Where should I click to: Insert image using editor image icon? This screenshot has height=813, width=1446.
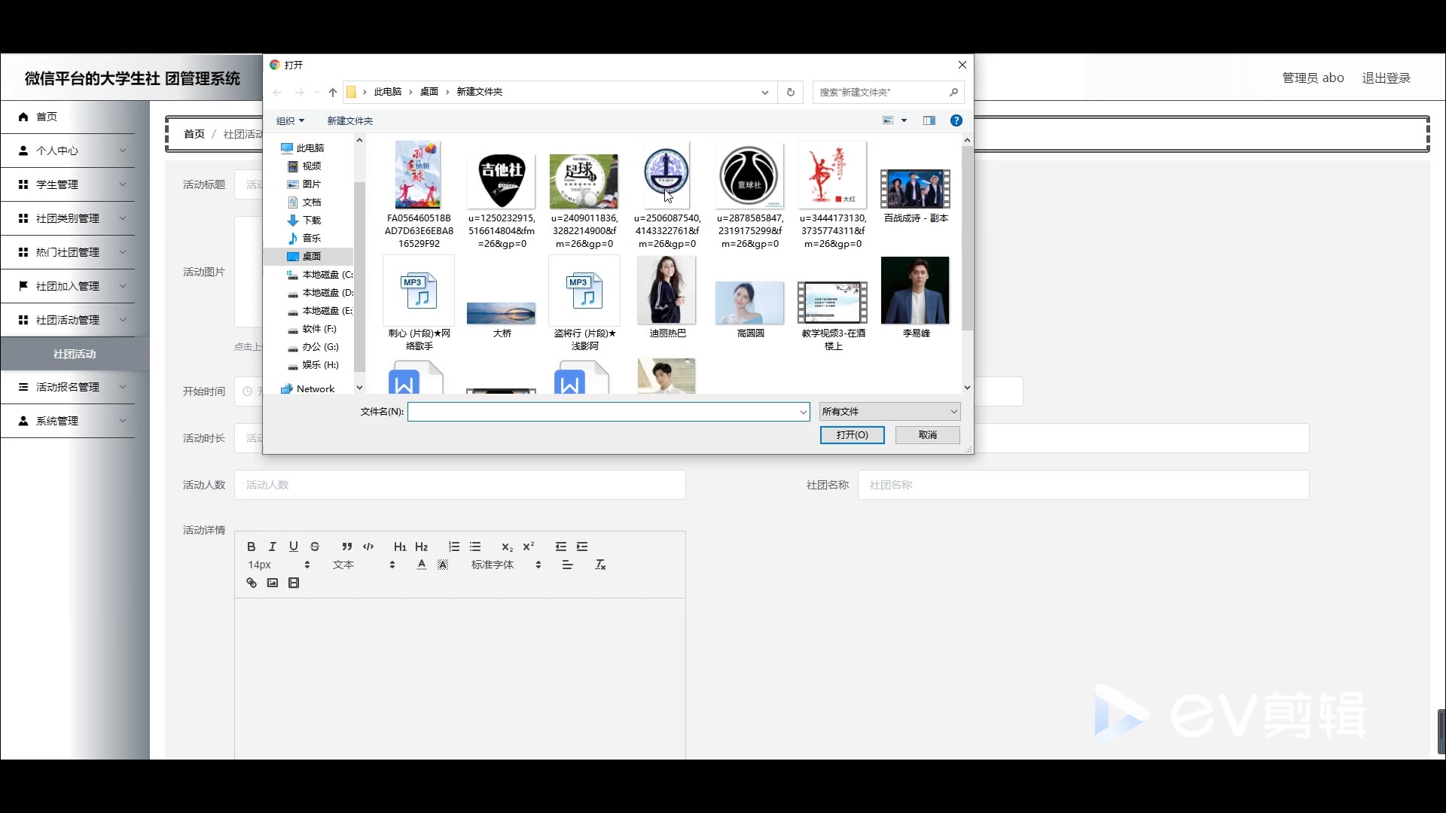click(x=273, y=583)
